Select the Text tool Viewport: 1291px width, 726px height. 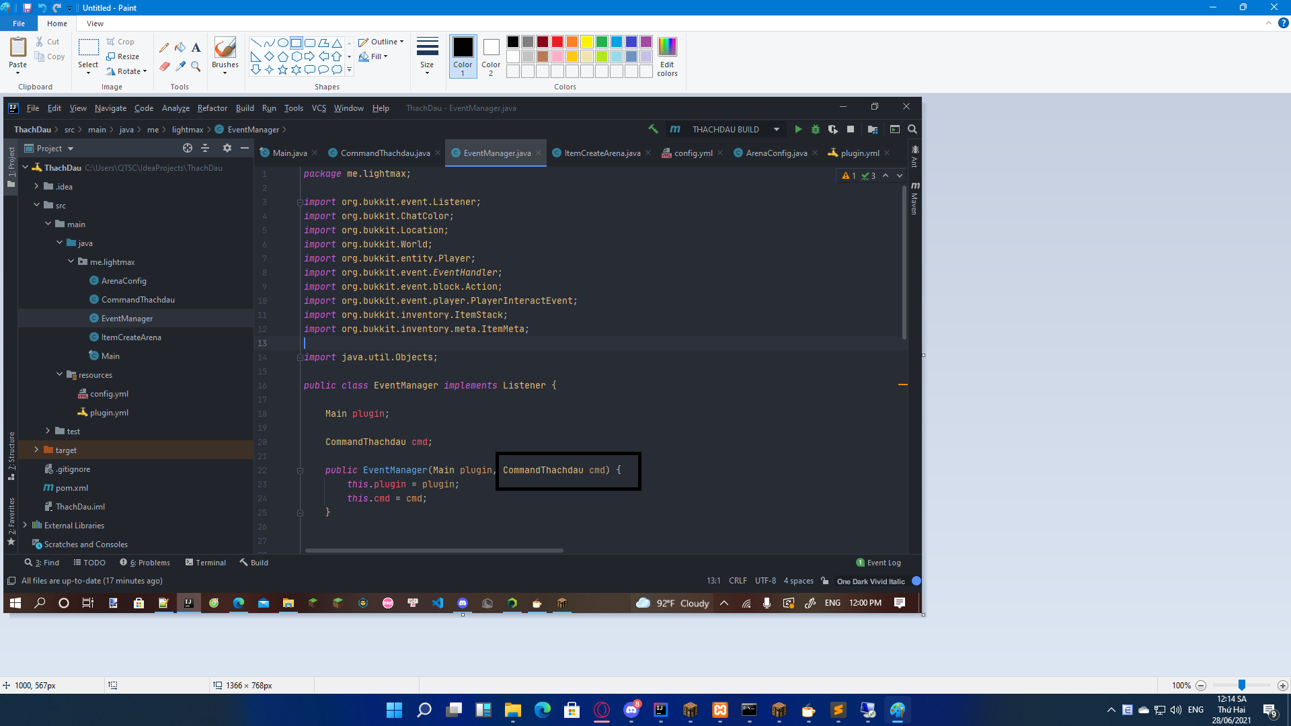[196, 48]
